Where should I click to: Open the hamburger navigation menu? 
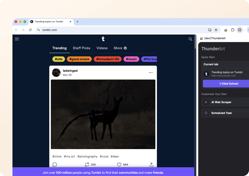point(17,39)
